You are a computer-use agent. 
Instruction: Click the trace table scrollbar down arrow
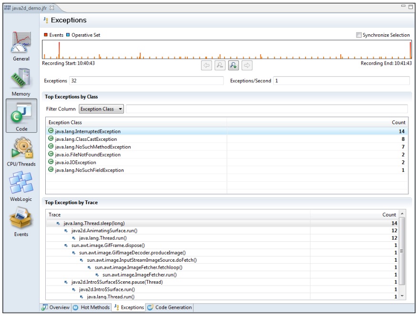tap(402, 296)
